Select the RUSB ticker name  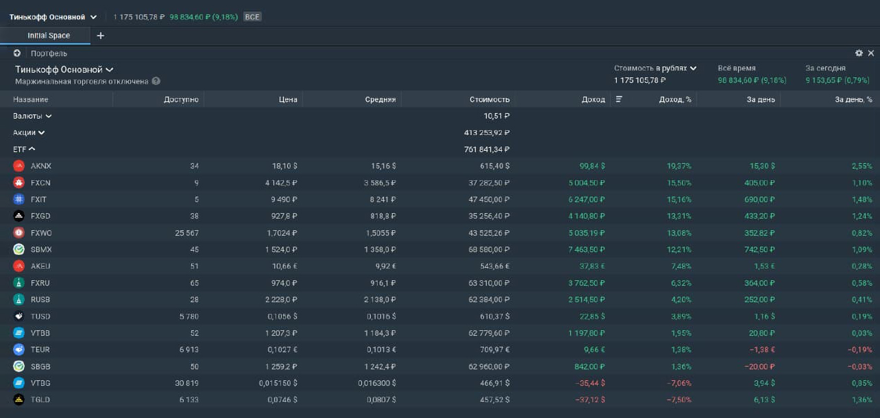pyautogui.click(x=40, y=299)
